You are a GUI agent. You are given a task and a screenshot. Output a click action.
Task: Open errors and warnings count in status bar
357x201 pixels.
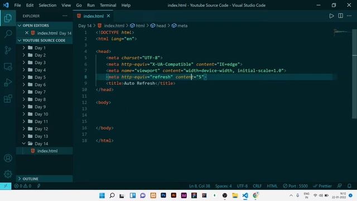[23, 186]
